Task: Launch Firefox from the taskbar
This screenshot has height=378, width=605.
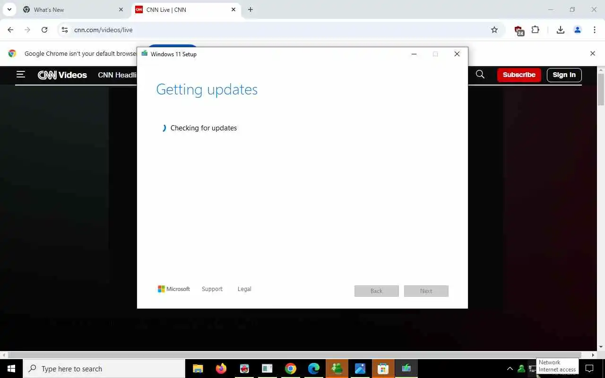Action: click(x=221, y=369)
